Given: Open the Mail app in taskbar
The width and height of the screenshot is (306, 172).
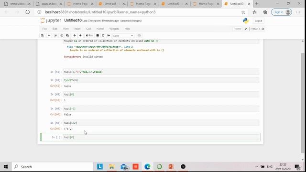Looking at the screenshot, I should (x=124, y=167).
